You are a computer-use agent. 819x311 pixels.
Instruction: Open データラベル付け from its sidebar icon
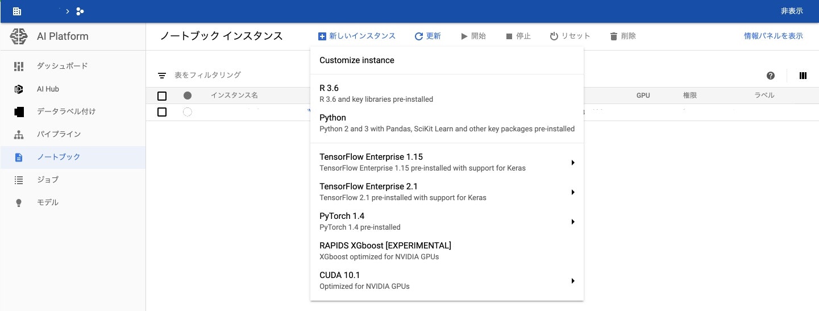tap(19, 112)
